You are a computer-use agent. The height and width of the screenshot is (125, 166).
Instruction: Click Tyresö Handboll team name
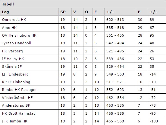16,43
